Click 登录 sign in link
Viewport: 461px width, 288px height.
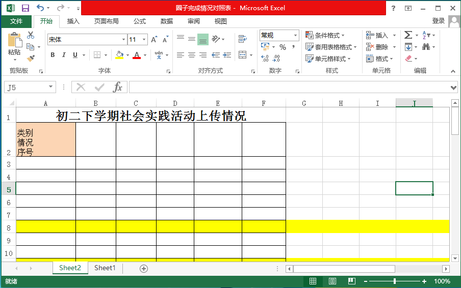click(x=439, y=21)
